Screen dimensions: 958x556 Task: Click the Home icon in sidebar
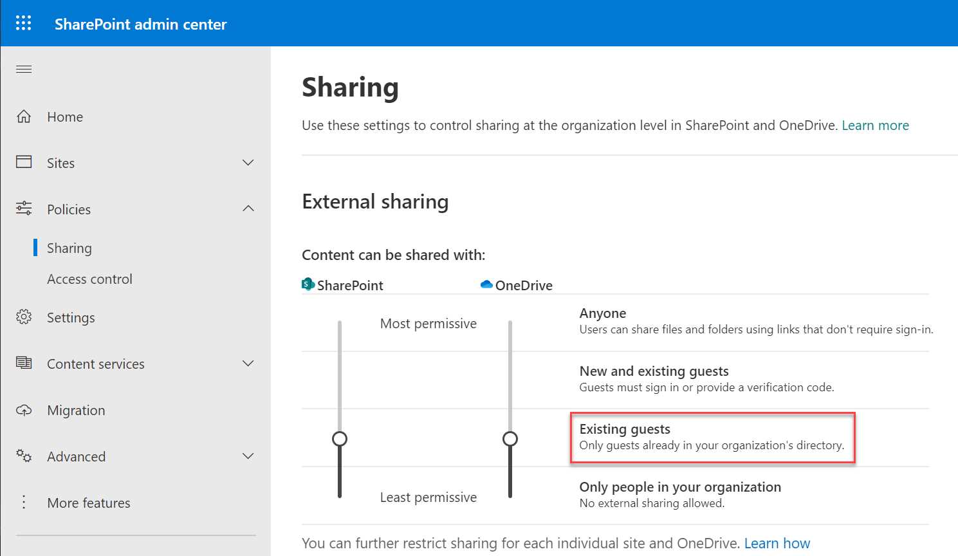(23, 116)
